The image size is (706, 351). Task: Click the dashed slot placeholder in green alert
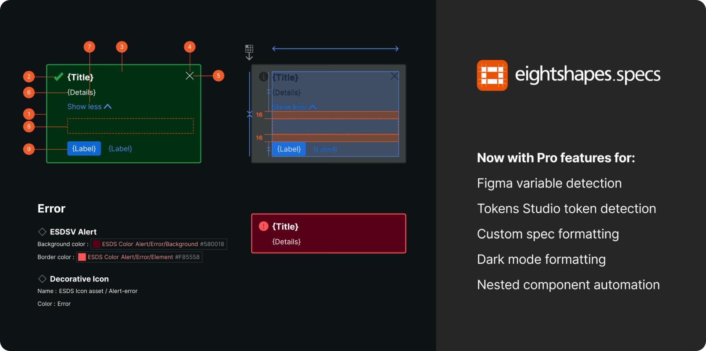(131, 126)
